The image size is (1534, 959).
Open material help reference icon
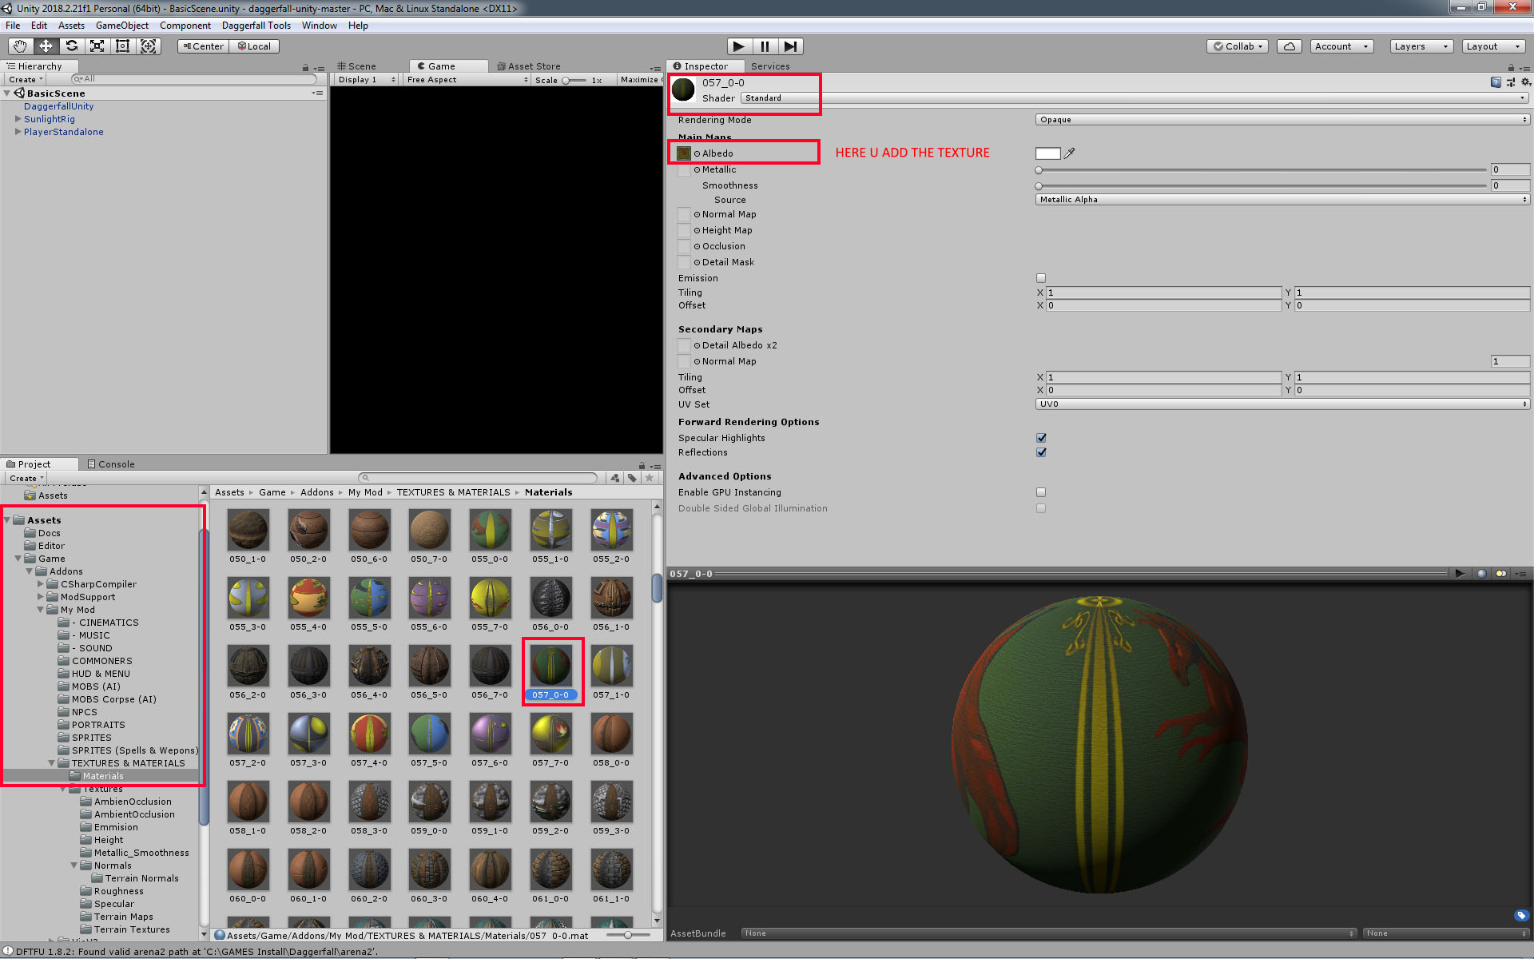(1496, 82)
